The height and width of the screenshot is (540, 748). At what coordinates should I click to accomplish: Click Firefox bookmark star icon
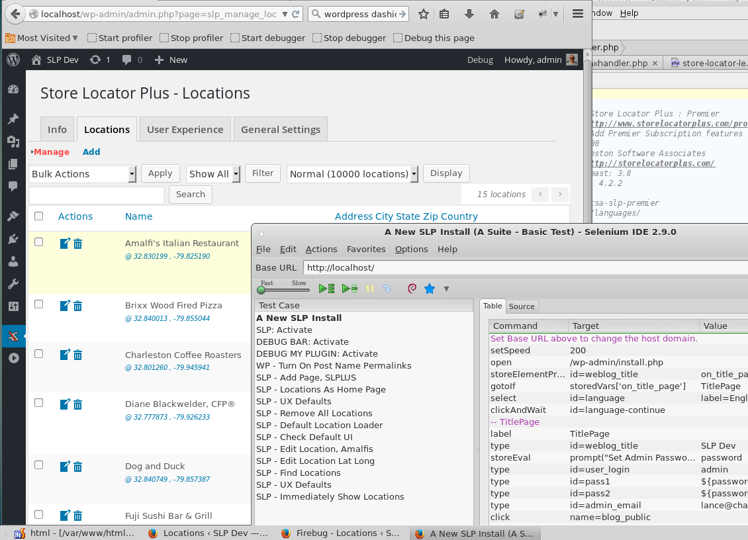point(424,14)
